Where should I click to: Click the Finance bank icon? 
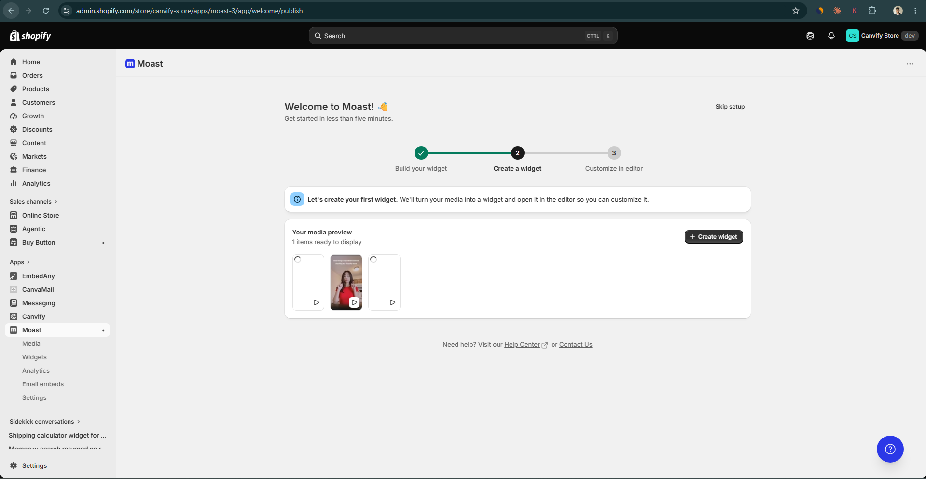(x=14, y=170)
